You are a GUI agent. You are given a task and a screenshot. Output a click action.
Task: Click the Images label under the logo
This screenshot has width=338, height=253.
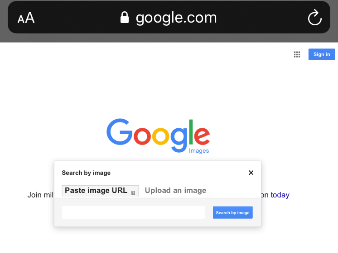coord(199,151)
